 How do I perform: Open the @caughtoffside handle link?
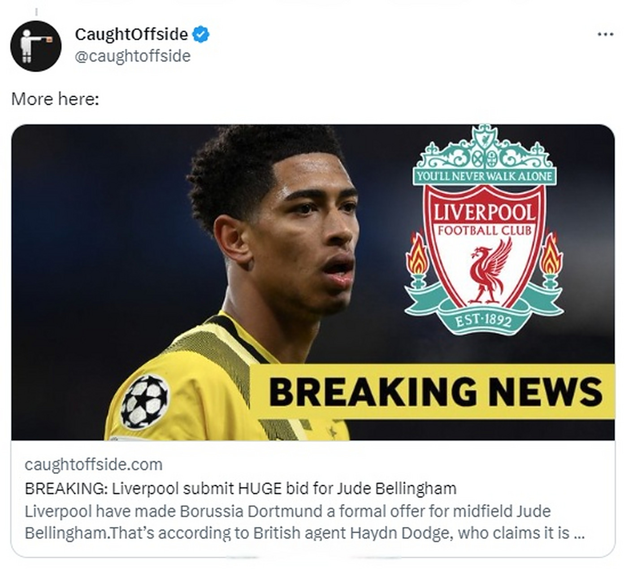coord(133,56)
